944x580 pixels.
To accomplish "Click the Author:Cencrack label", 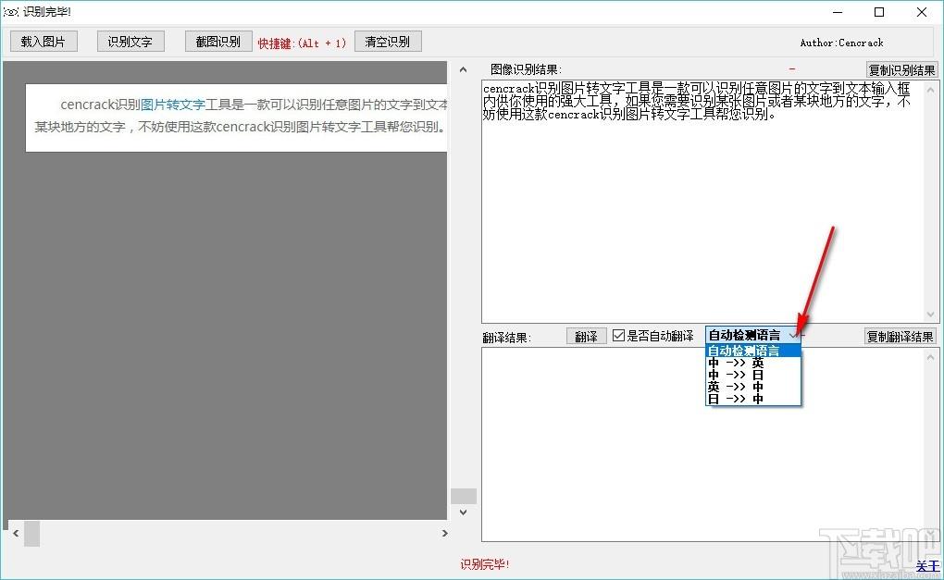I will [x=841, y=43].
